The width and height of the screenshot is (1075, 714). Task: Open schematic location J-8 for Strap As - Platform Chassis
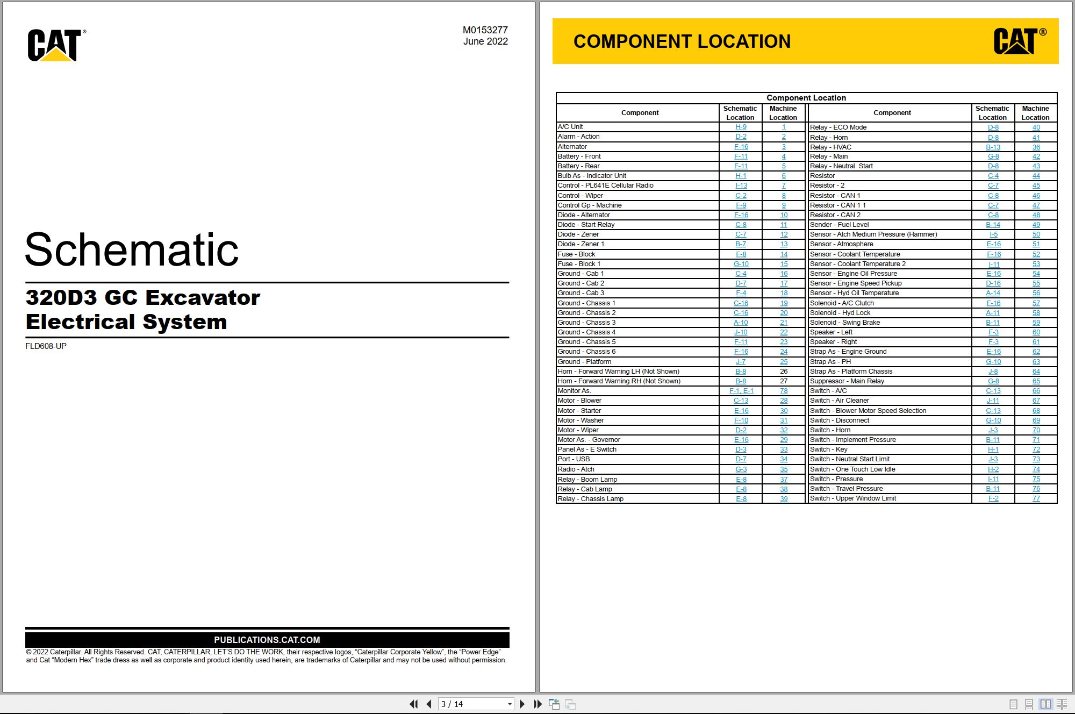pyautogui.click(x=993, y=372)
